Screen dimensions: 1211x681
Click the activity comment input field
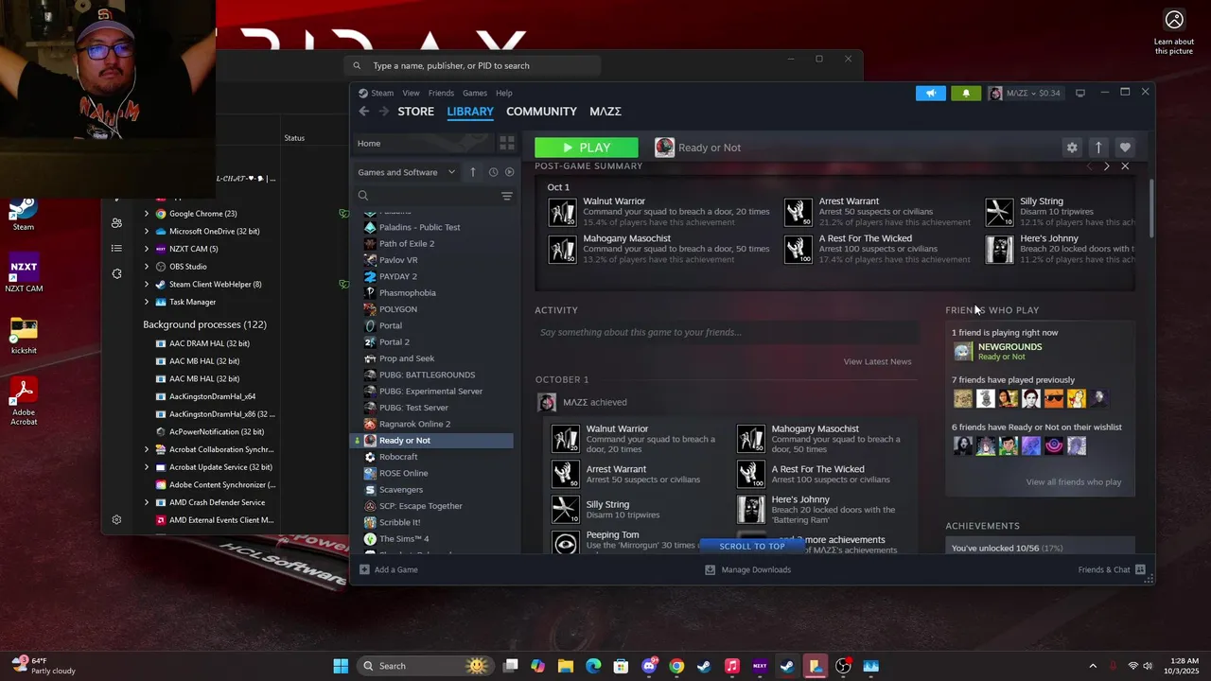coord(726,332)
